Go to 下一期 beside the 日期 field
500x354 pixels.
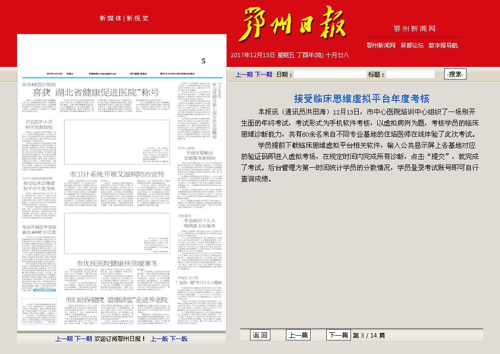point(264,75)
